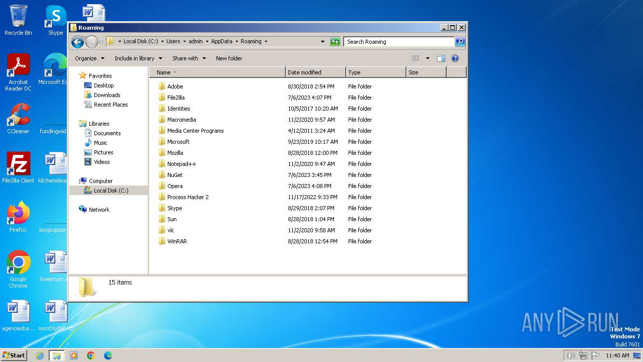
Task: Select Local Disk (C:) in navigation pane
Action: (111, 191)
